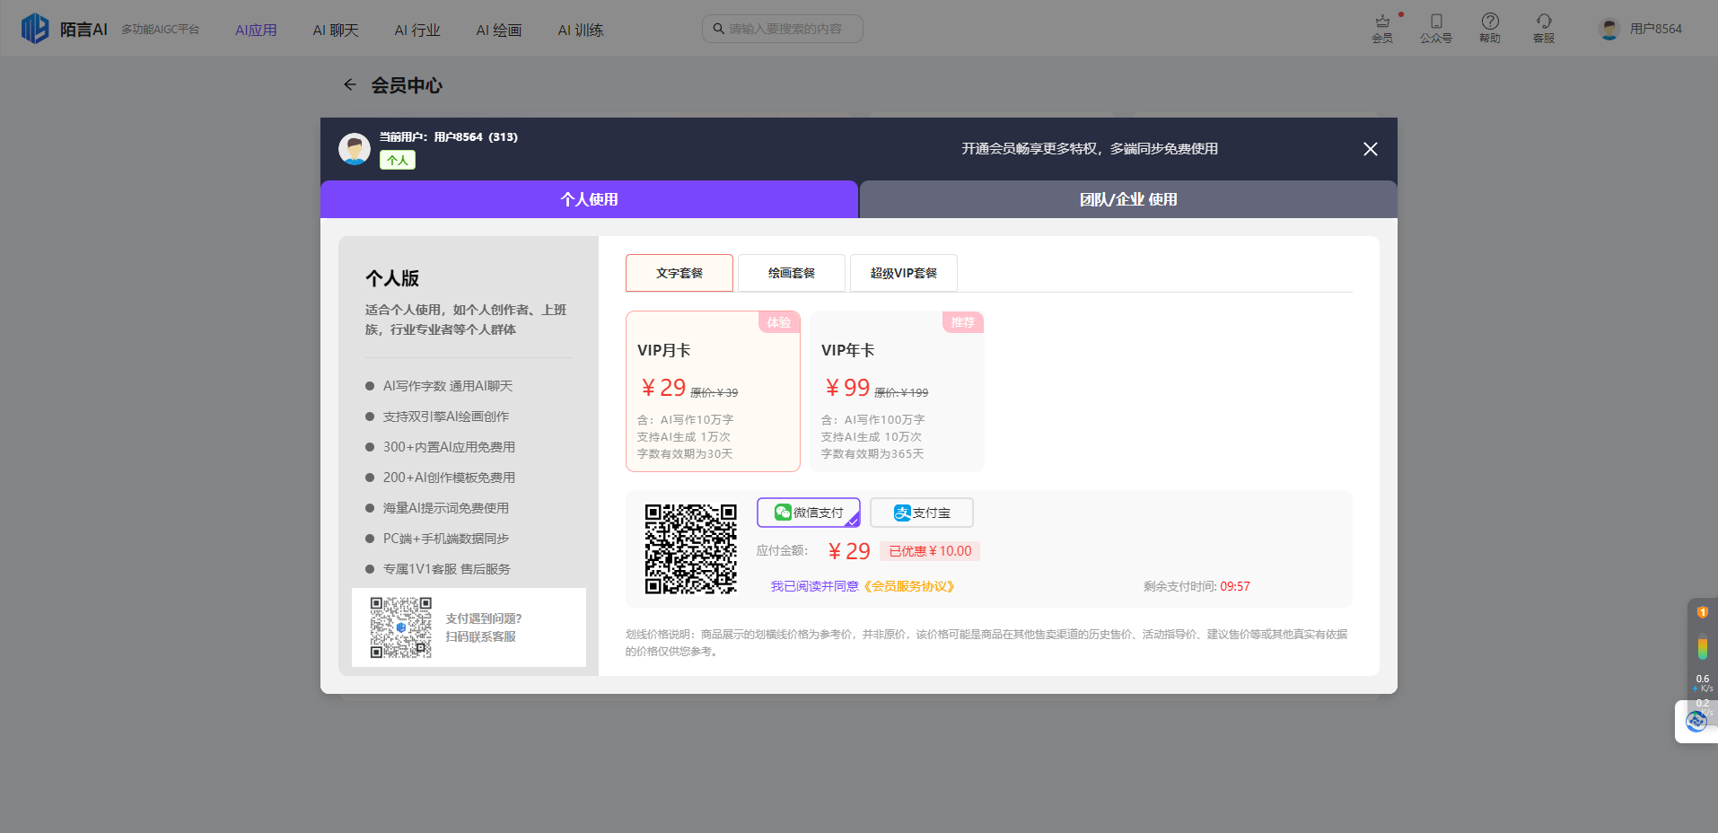The width and height of the screenshot is (1718, 833).
Task: Click the payment QR code image
Action: coord(690,548)
